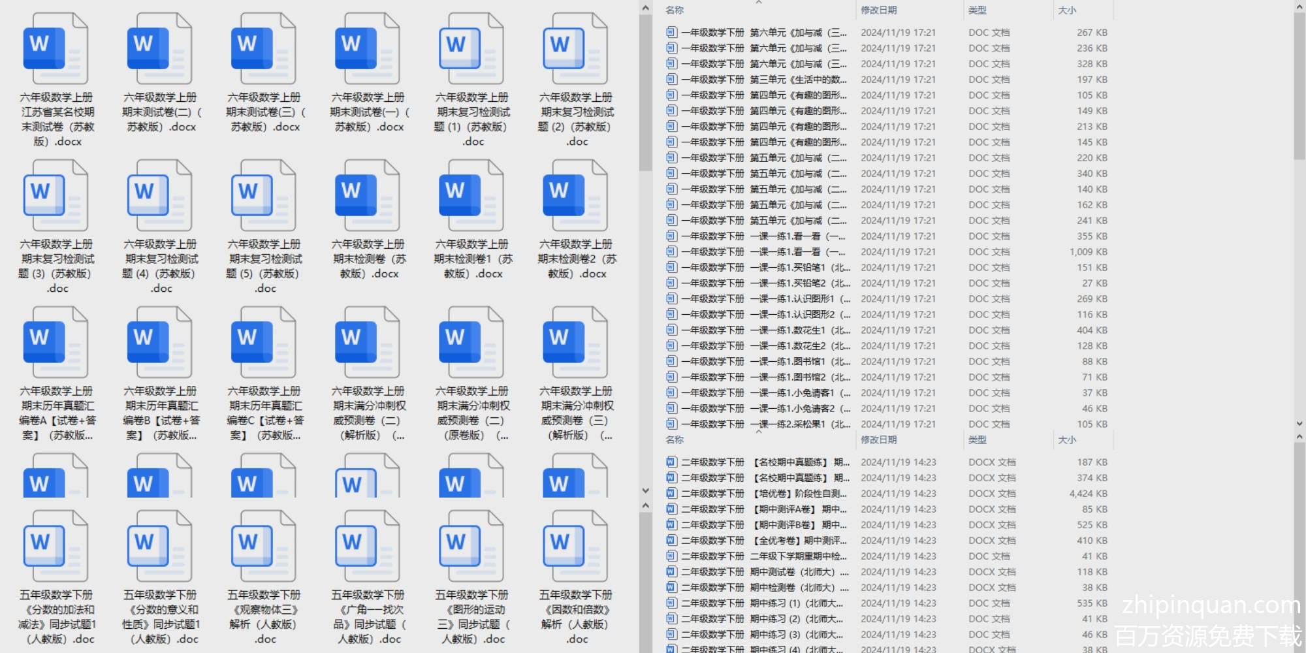Click the 五年级《分数的加法和减法》同步试题1 icon

tap(56, 547)
